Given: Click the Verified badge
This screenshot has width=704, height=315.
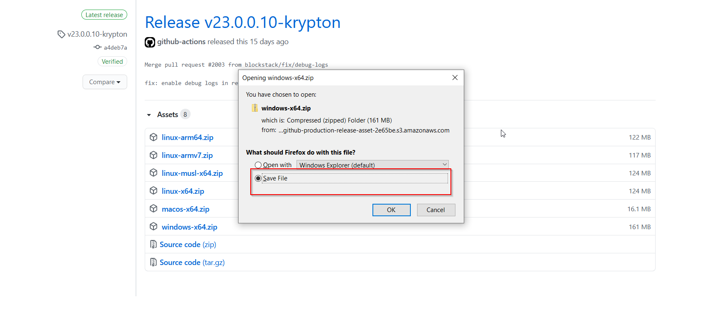Looking at the screenshot, I should [112, 62].
